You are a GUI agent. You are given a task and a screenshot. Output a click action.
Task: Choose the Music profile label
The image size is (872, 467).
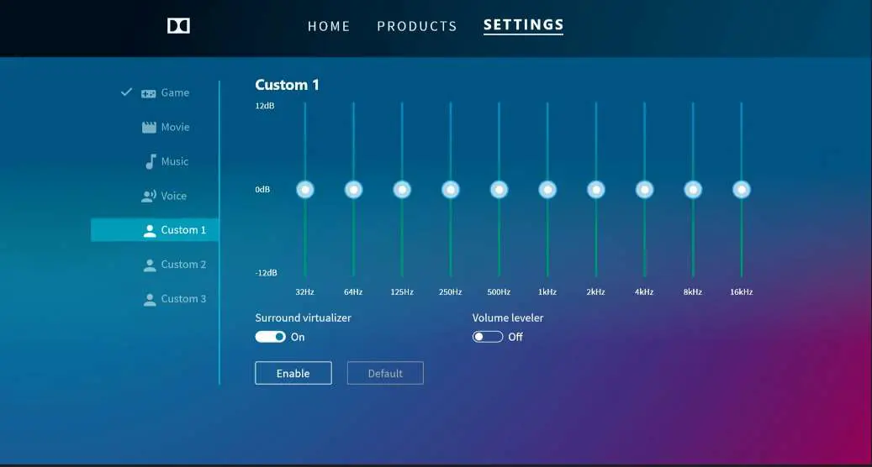pos(175,161)
